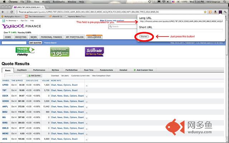Open the EXCLUSIVES navigation tab
The height and width of the screenshot is (143, 229).
pyautogui.click(x=94, y=37)
